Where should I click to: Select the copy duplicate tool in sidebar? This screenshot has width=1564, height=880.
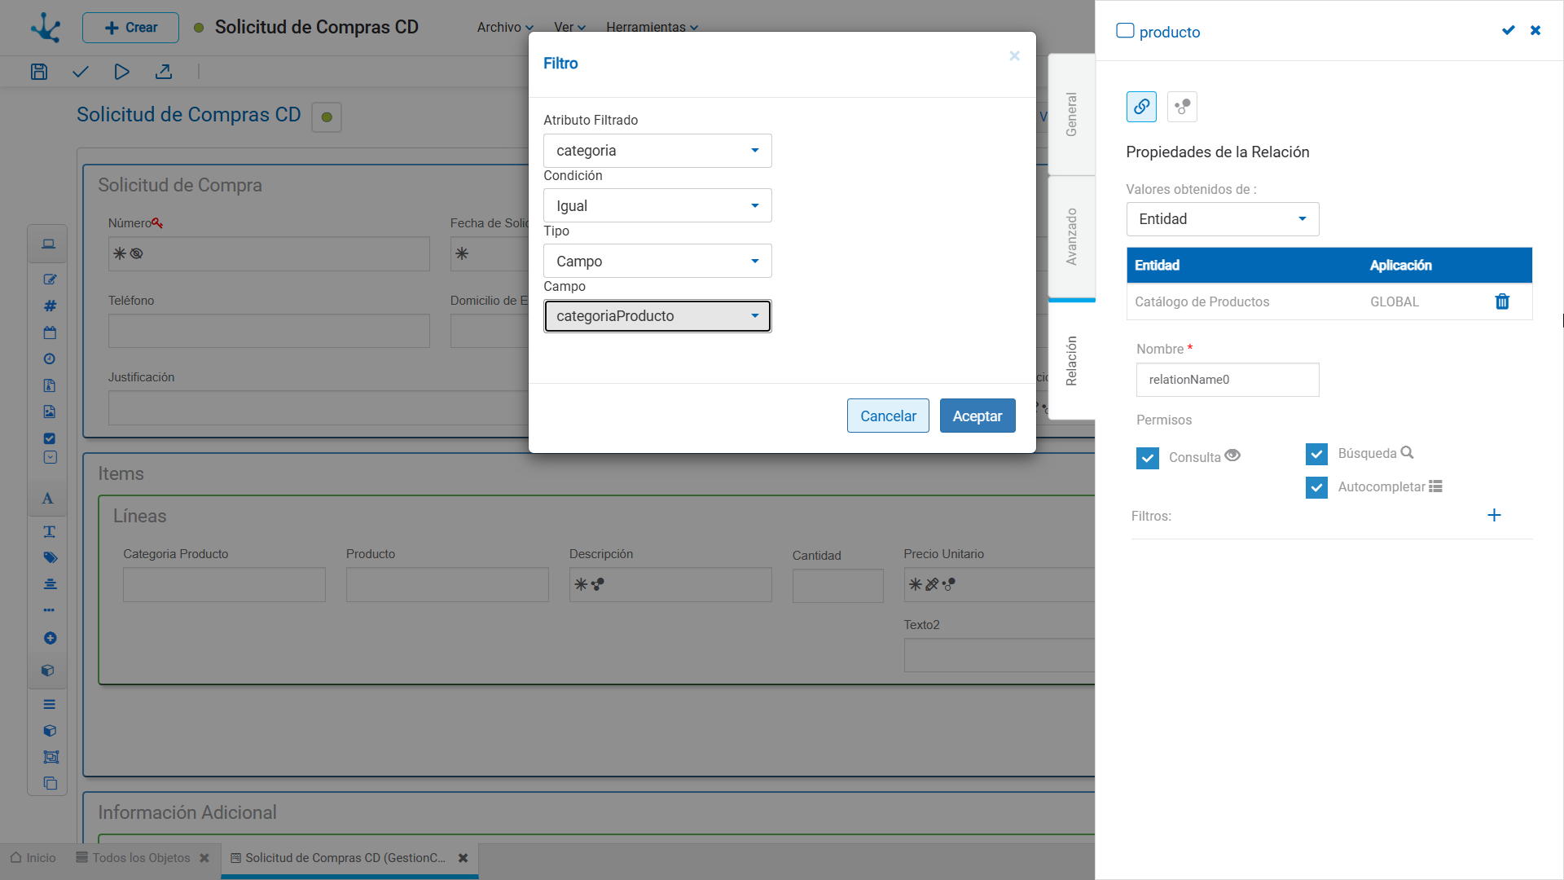(50, 783)
